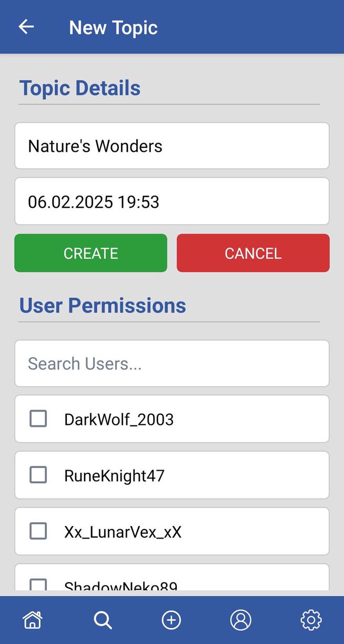The width and height of the screenshot is (344, 644).
Task: Click the Topic Details section heading
Action: (79, 87)
